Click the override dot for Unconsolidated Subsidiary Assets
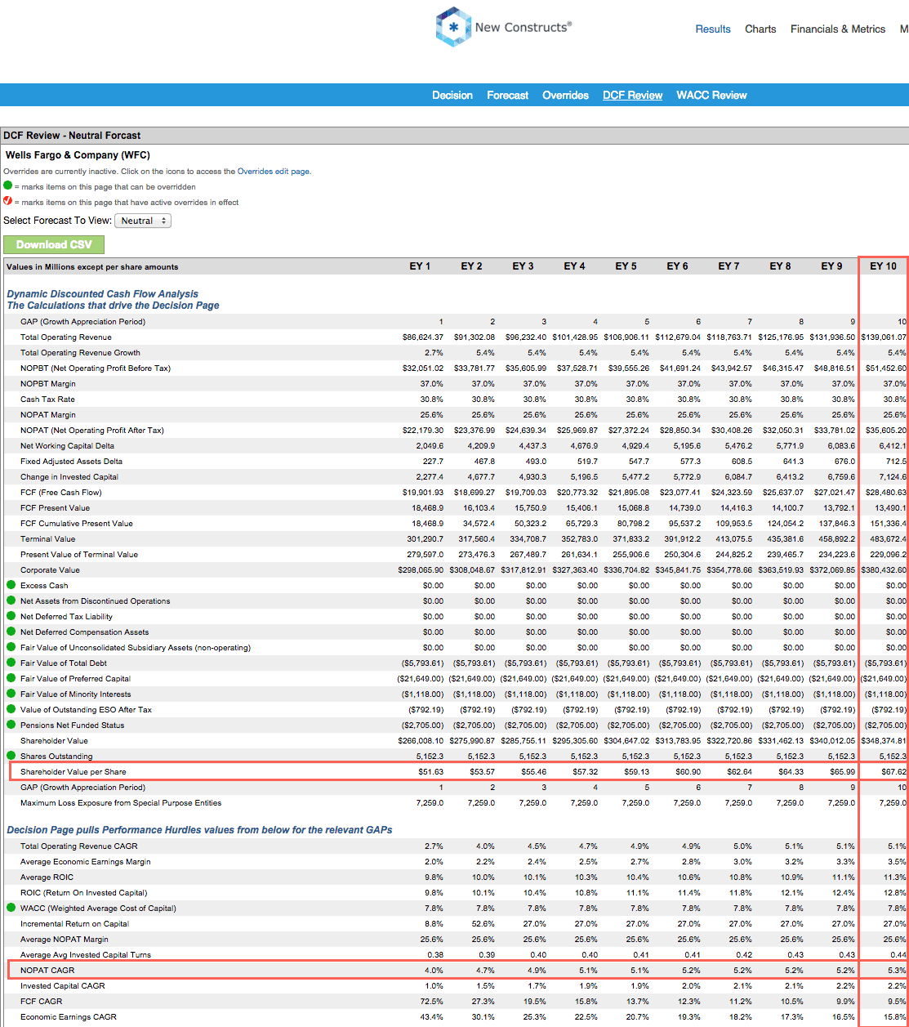909x1027 pixels. [x=11, y=647]
